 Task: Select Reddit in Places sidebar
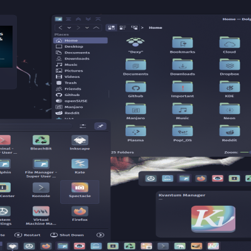click(80, 113)
